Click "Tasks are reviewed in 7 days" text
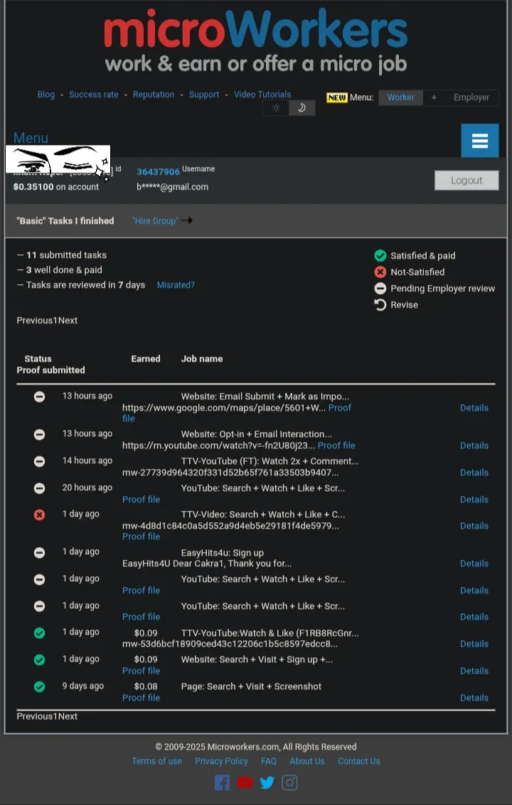The height and width of the screenshot is (805, 512). (x=86, y=285)
